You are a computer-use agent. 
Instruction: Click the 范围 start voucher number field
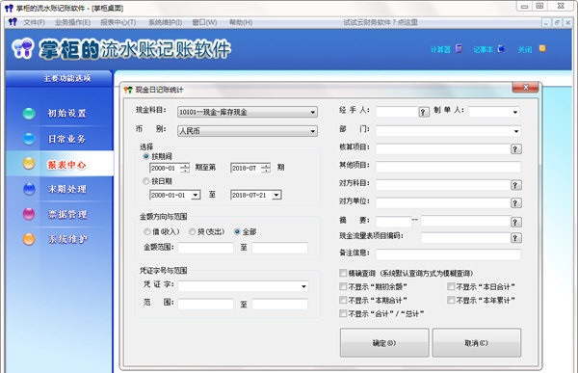tap(206, 304)
